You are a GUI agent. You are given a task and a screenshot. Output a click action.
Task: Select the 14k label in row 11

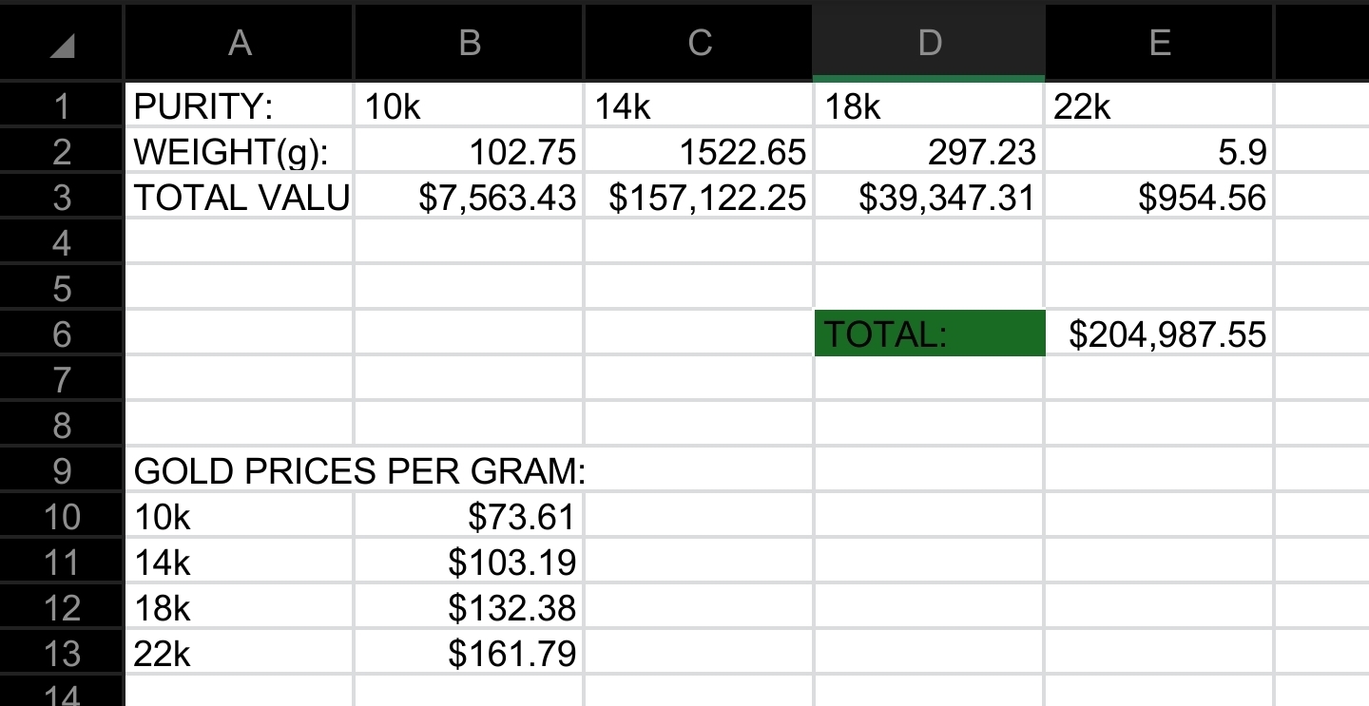point(240,562)
